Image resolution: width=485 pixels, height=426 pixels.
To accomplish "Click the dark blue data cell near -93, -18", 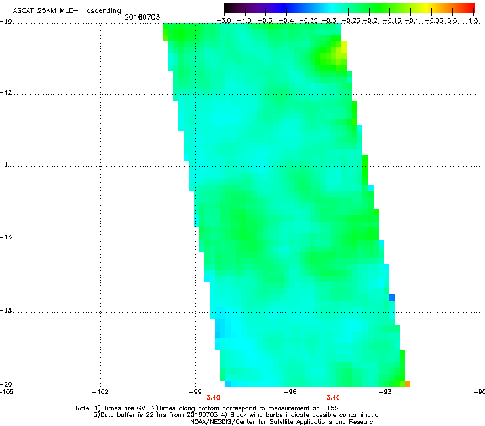I will pos(392,298).
